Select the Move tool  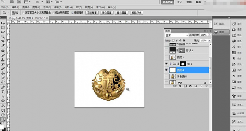click(x=3, y=23)
